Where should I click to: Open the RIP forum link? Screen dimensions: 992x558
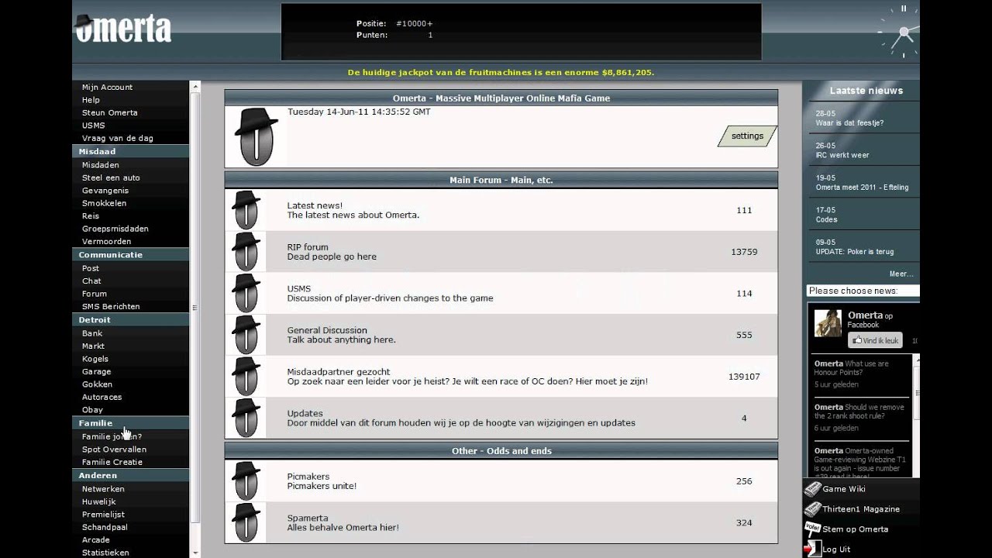[308, 247]
